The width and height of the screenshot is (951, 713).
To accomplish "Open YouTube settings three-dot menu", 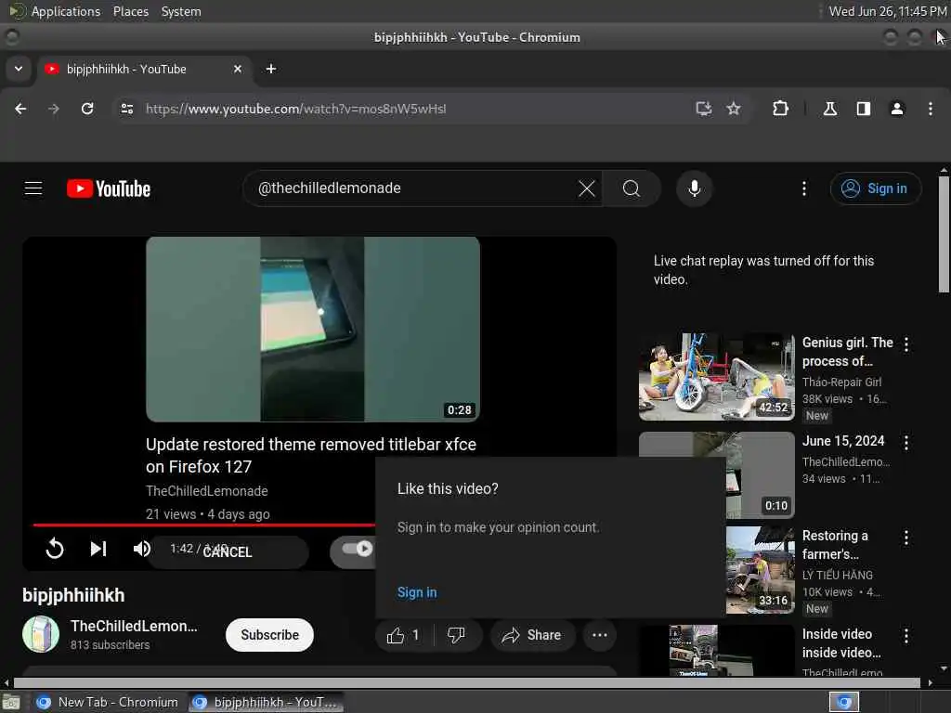I will click(x=804, y=188).
